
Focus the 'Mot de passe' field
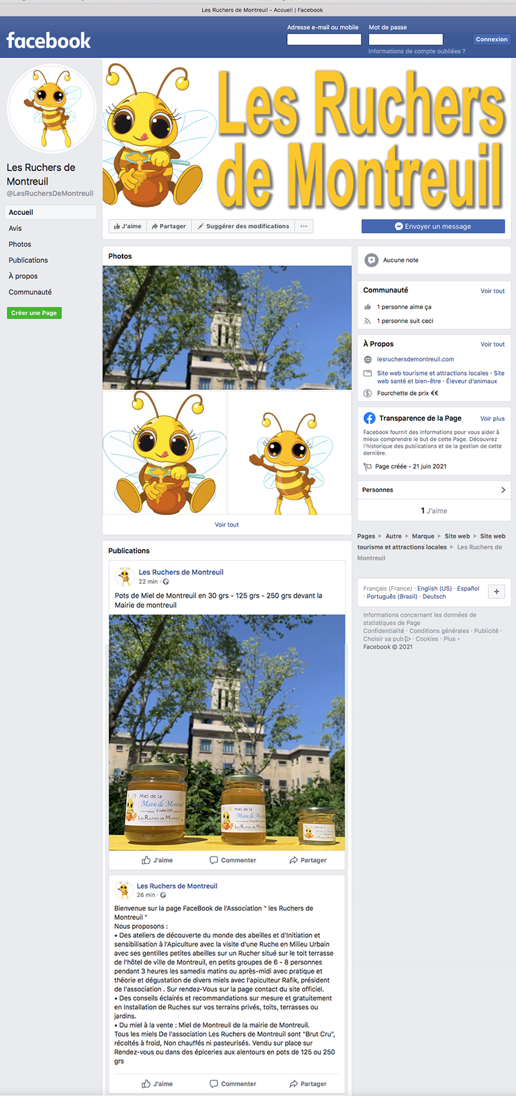tap(406, 39)
